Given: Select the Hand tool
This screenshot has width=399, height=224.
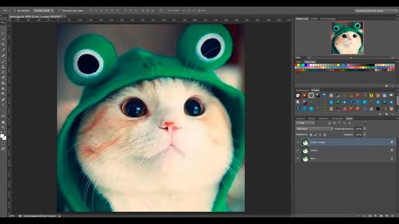Looking at the screenshot, I should tap(3, 123).
